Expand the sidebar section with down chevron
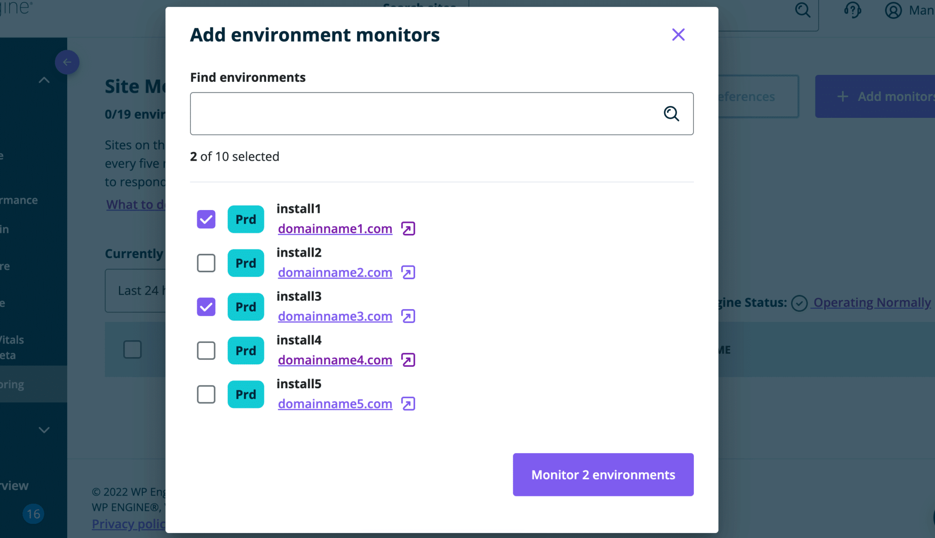The width and height of the screenshot is (935, 538). click(x=44, y=430)
